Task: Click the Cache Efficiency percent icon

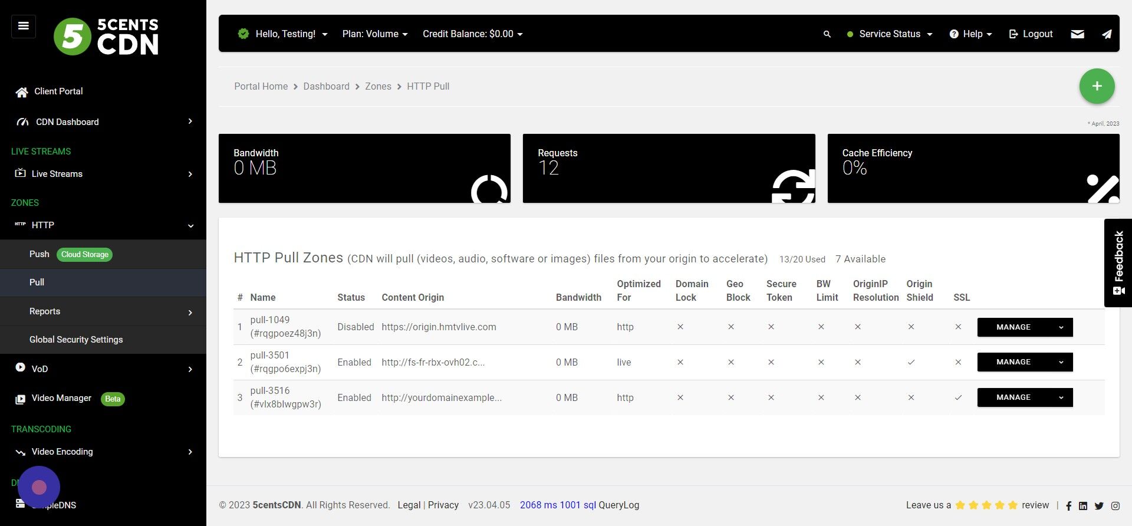Action: pyautogui.click(x=1102, y=189)
